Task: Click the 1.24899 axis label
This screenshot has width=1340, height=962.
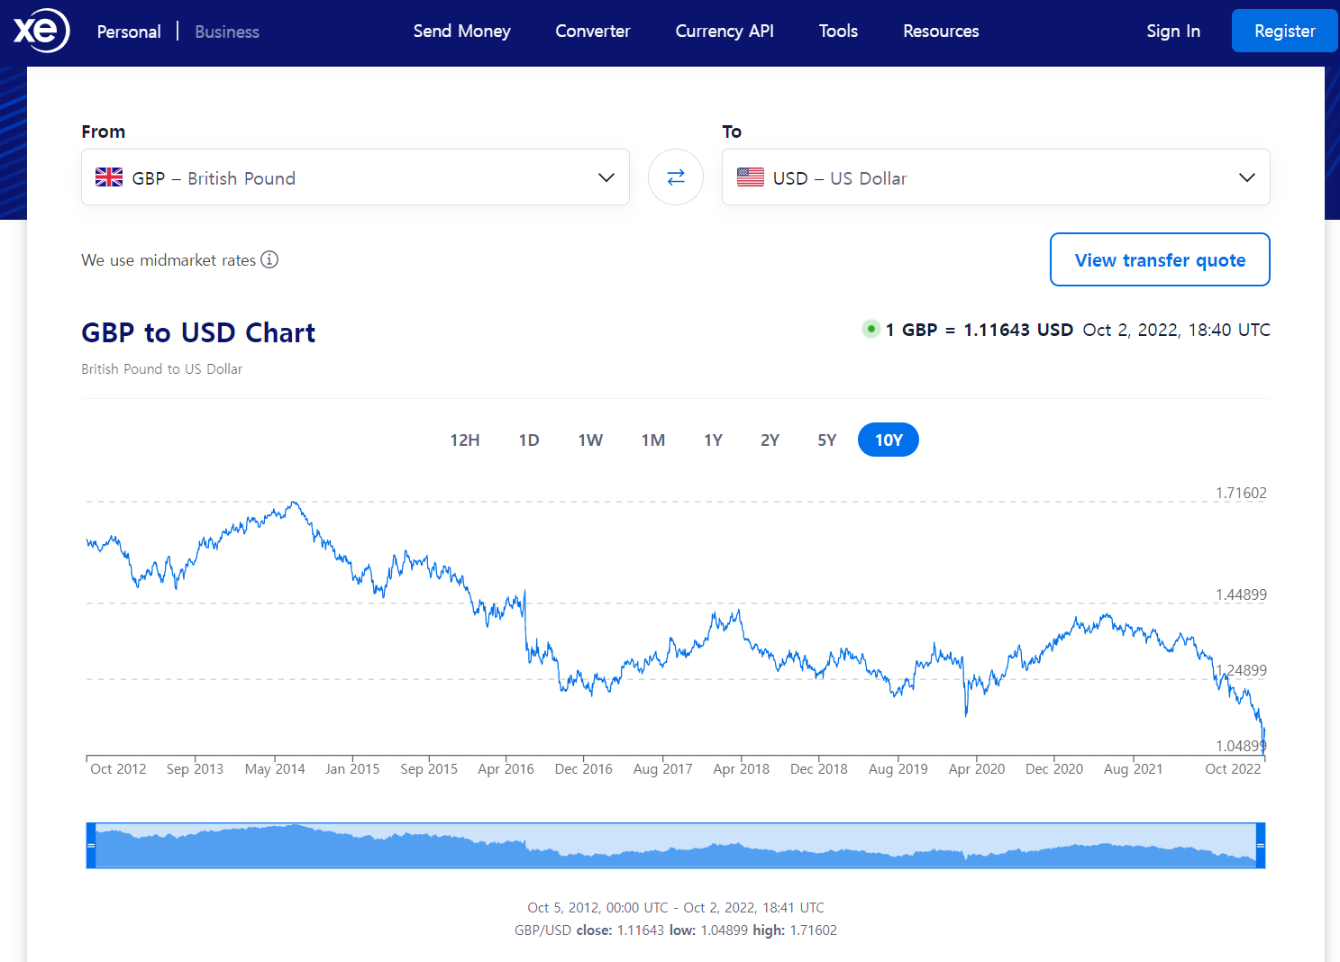Action: point(1241,670)
